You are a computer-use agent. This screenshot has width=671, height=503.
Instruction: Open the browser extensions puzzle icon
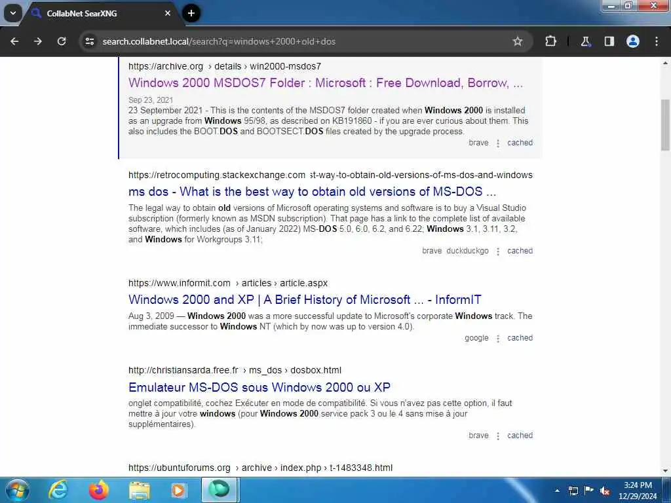(550, 41)
